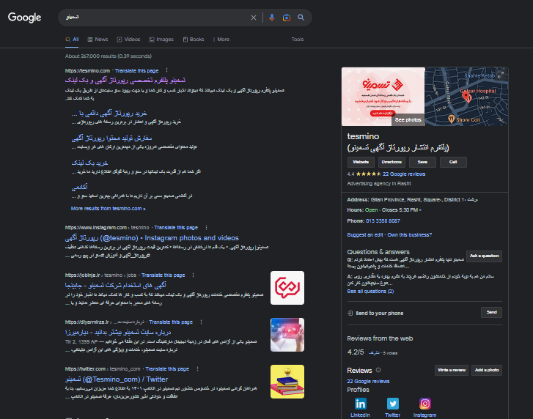The width and height of the screenshot is (533, 419).
Task: Click the star rating in knowledge panel
Action: (369, 174)
